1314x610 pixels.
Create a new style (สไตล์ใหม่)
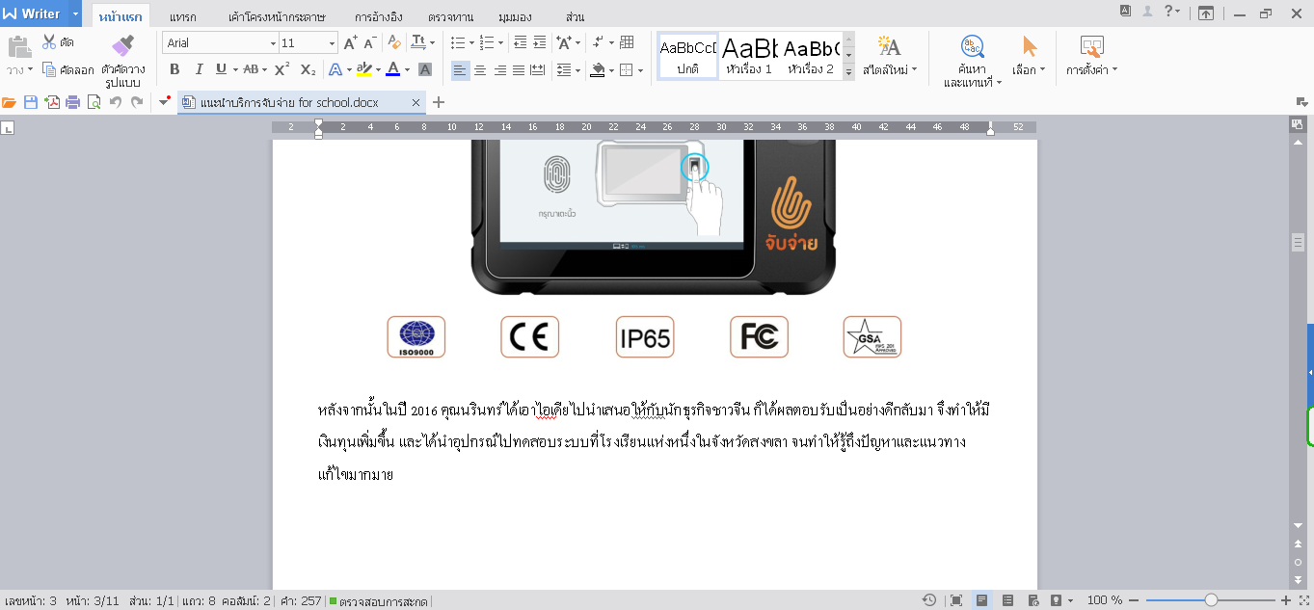coord(890,56)
